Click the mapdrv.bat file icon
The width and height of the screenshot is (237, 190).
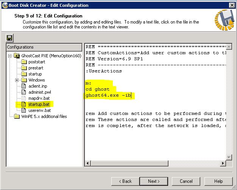click(x=24, y=98)
